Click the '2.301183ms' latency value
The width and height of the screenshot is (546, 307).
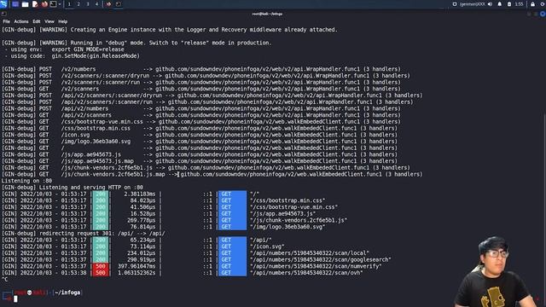(140, 194)
